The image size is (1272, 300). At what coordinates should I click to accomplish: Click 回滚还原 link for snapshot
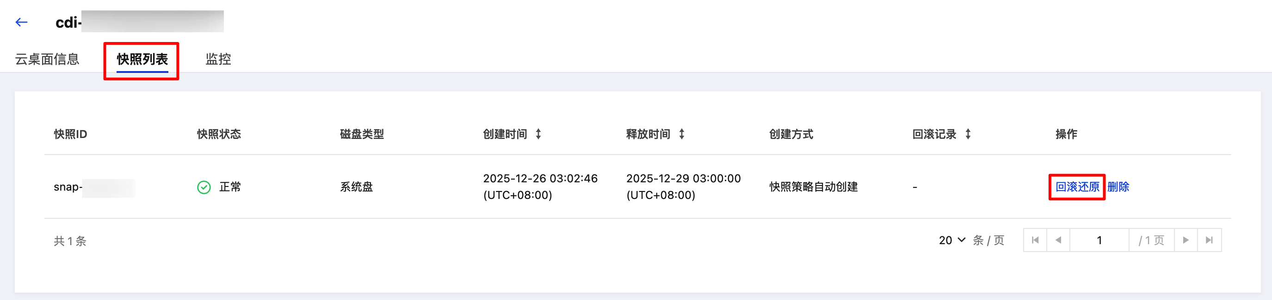point(1077,187)
